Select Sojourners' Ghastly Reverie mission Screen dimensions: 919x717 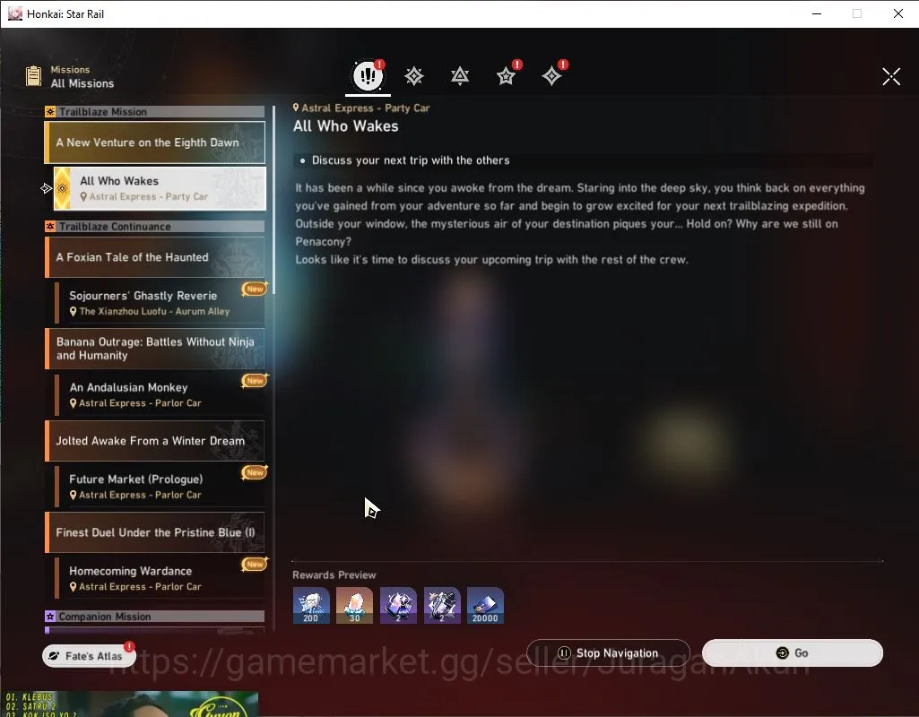tap(160, 303)
